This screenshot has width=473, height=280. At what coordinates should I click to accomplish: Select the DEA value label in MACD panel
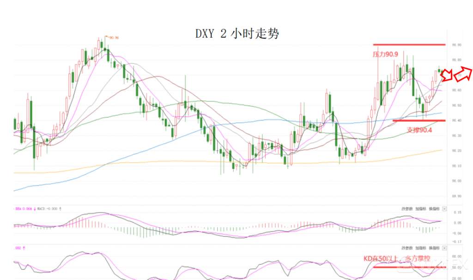point(25,209)
